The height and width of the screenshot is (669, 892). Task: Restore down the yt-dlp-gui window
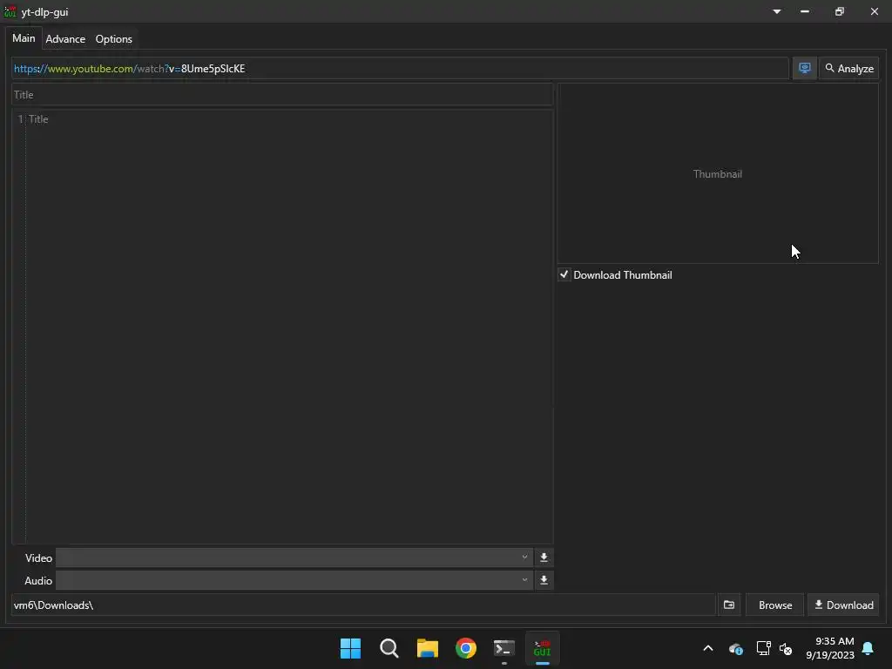(x=840, y=11)
